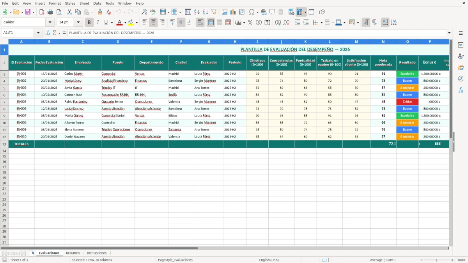Apply red font color swatch

[119, 23]
